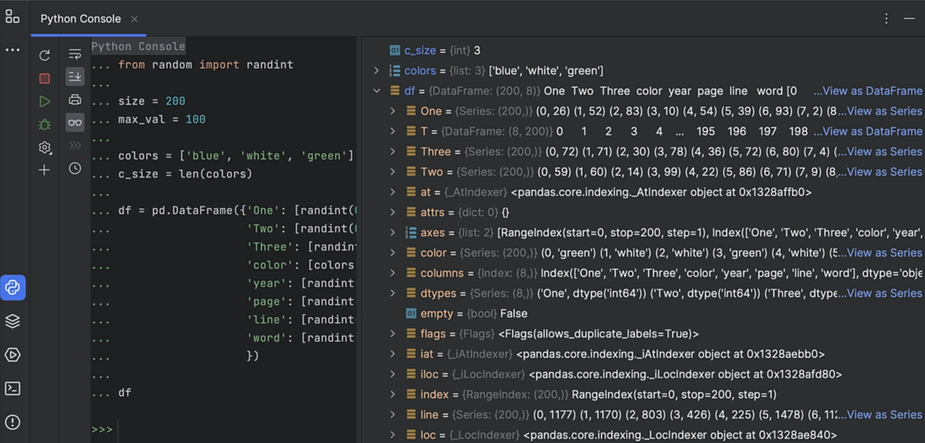Expand the at AtIndexer node
Image resolution: width=925 pixels, height=443 pixels.
tap(393, 192)
